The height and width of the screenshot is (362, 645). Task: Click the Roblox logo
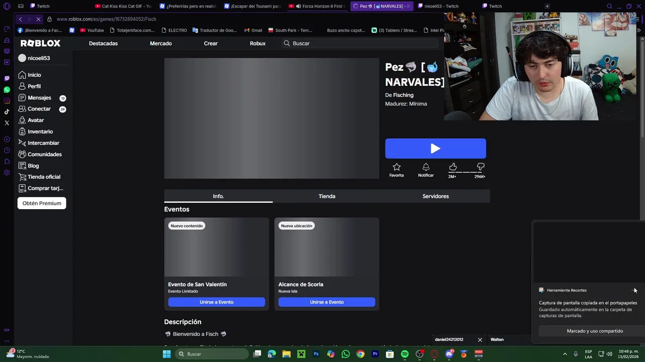pos(40,43)
